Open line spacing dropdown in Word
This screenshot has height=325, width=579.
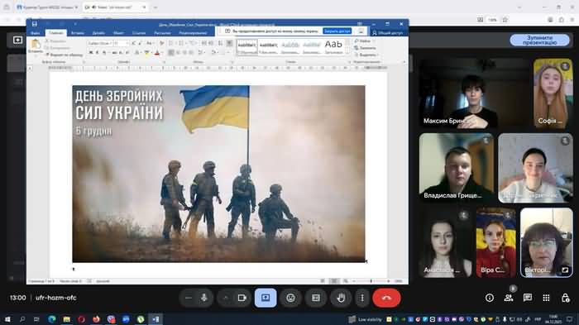201,53
